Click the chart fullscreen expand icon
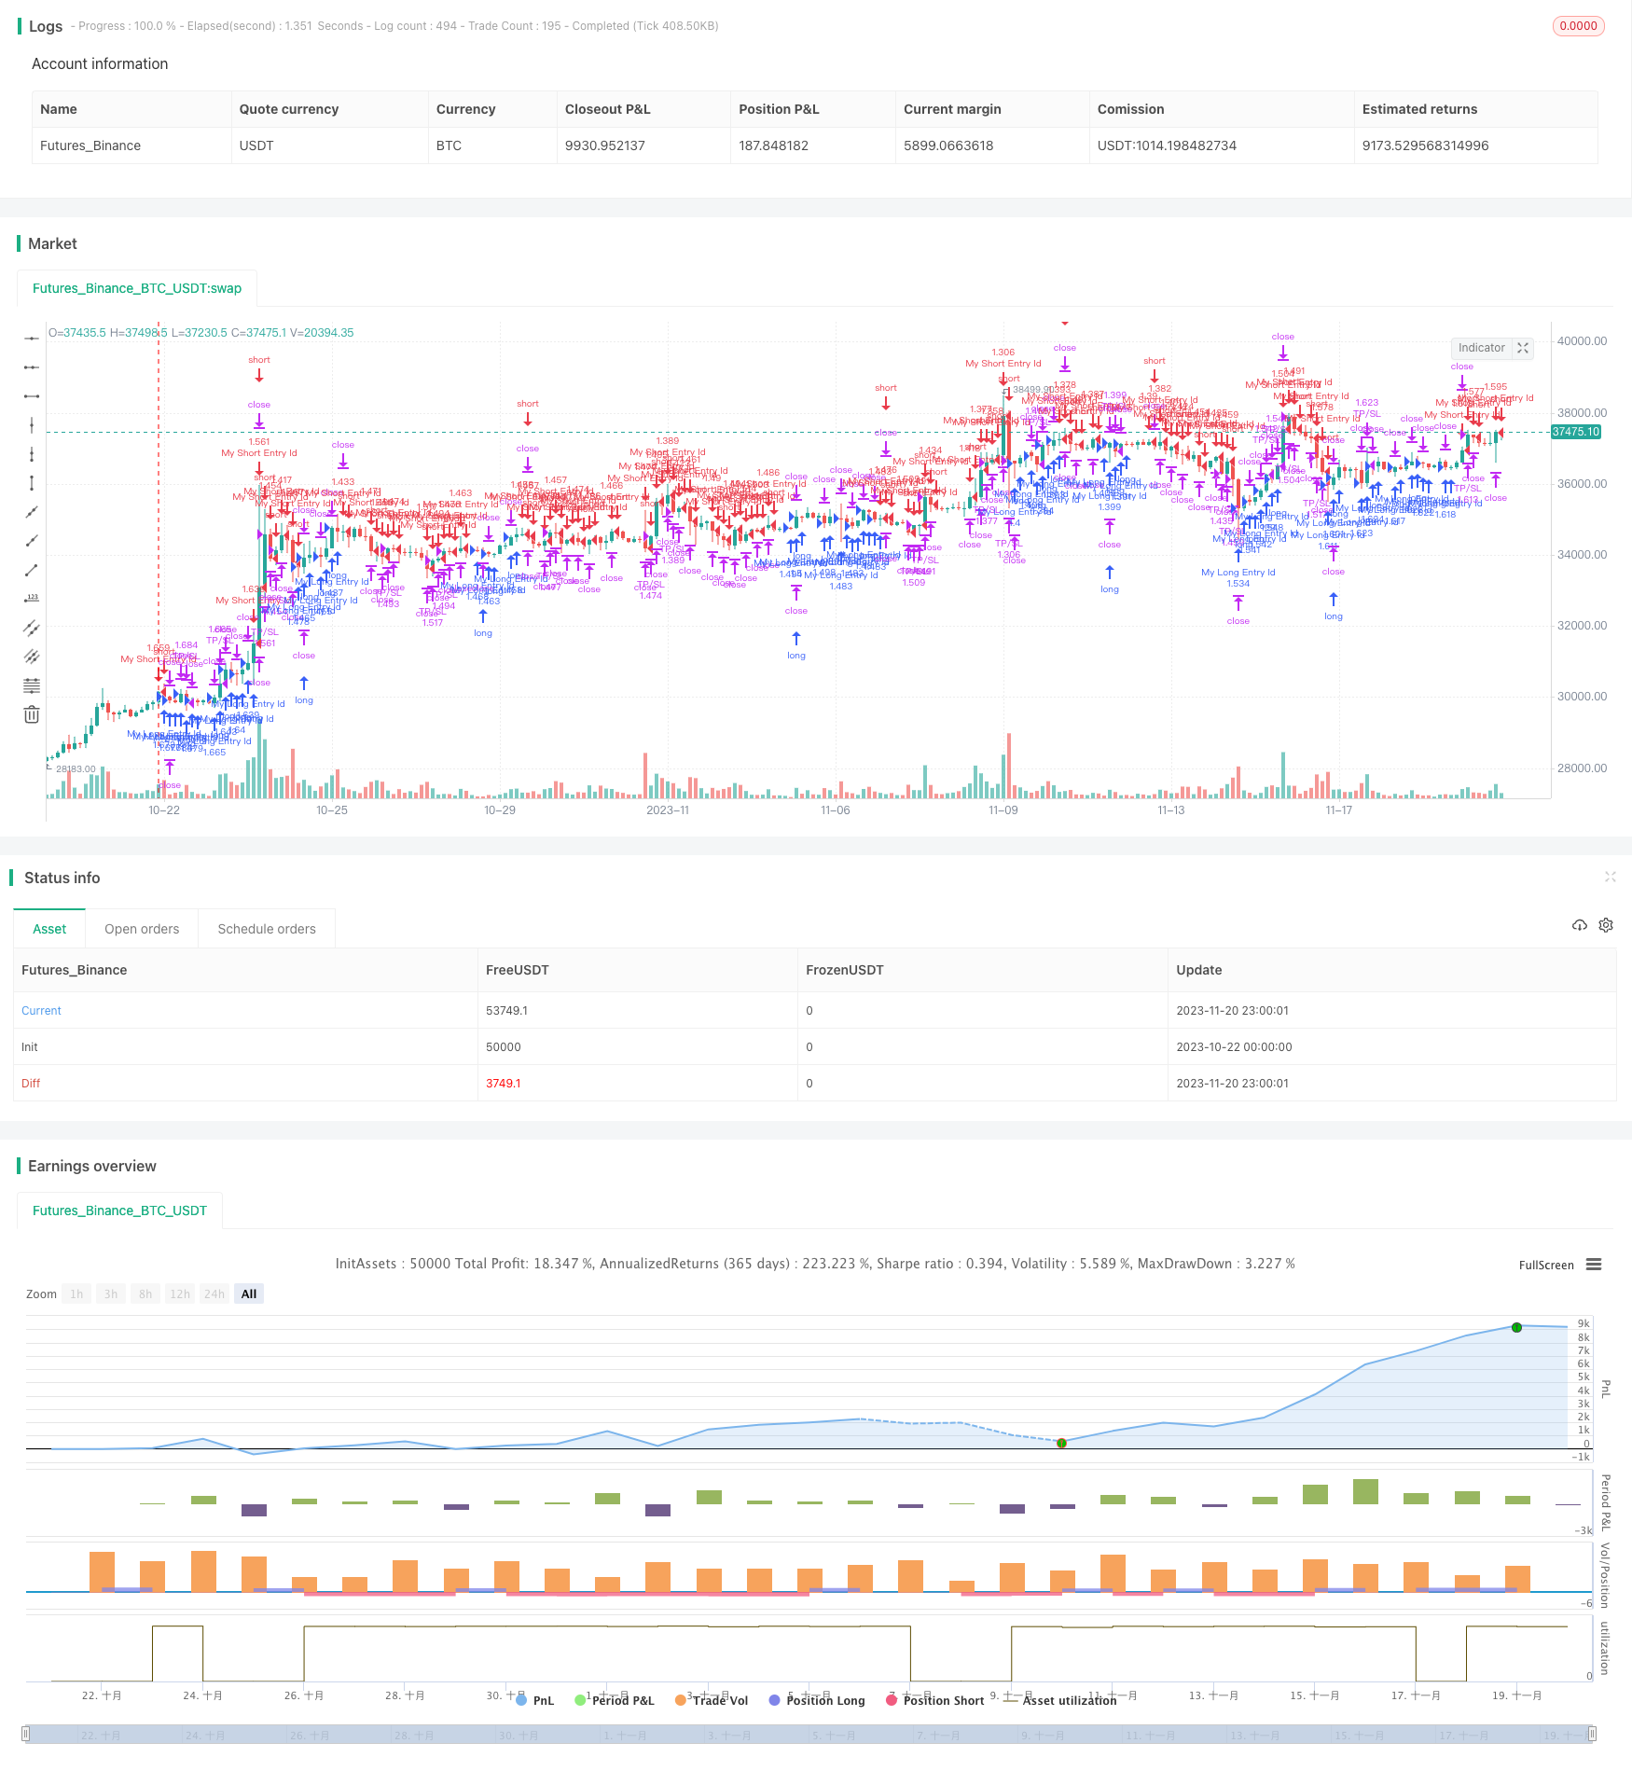This screenshot has height=1771, width=1632. pos(1523,348)
